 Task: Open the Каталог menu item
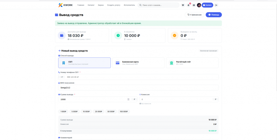(x=91, y=5)
